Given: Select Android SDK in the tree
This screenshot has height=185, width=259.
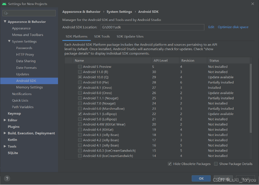Looking at the screenshot, I should pyautogui.click(x=29, y=81).
